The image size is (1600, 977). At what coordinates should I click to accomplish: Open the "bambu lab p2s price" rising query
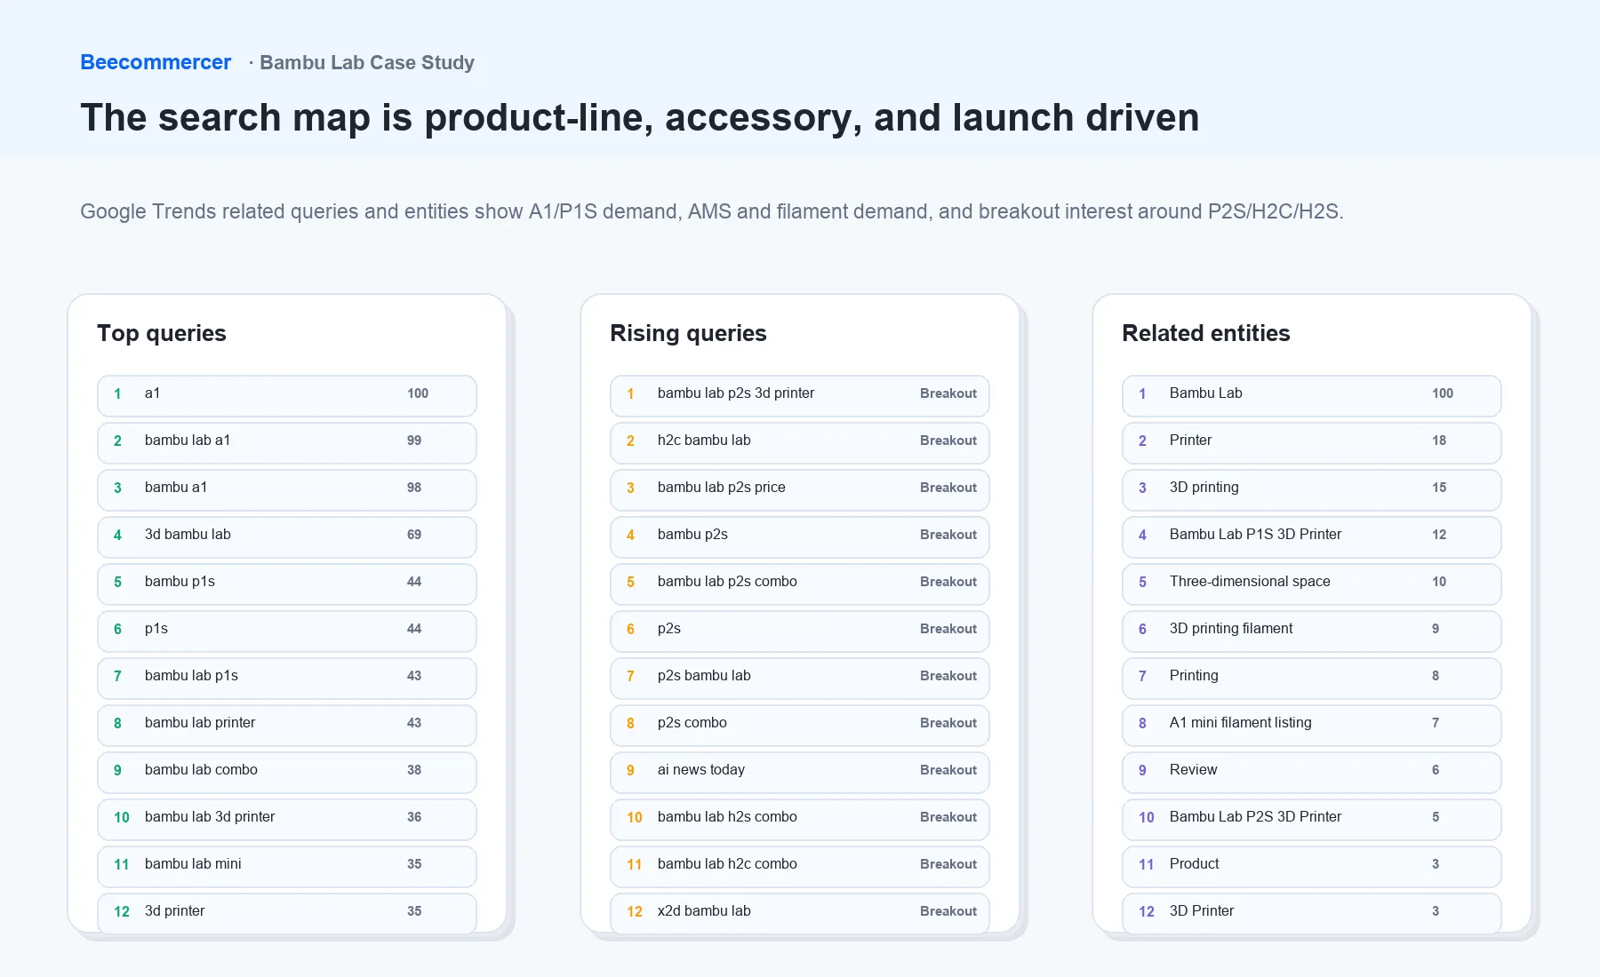point(800,489)
